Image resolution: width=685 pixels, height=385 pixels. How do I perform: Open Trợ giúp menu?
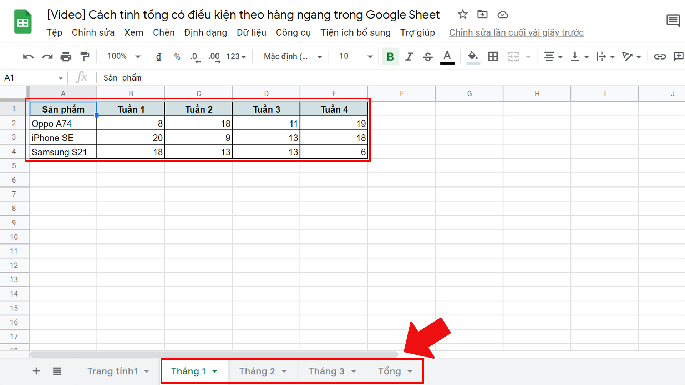(417, 32)
